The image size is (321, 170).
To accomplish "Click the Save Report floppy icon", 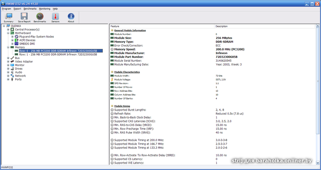I will point(24,18).
